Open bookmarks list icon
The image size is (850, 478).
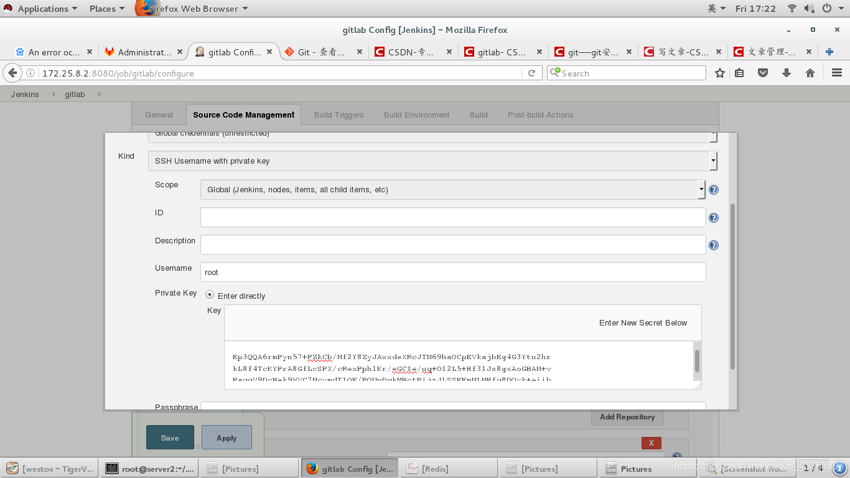pos(739,73)
